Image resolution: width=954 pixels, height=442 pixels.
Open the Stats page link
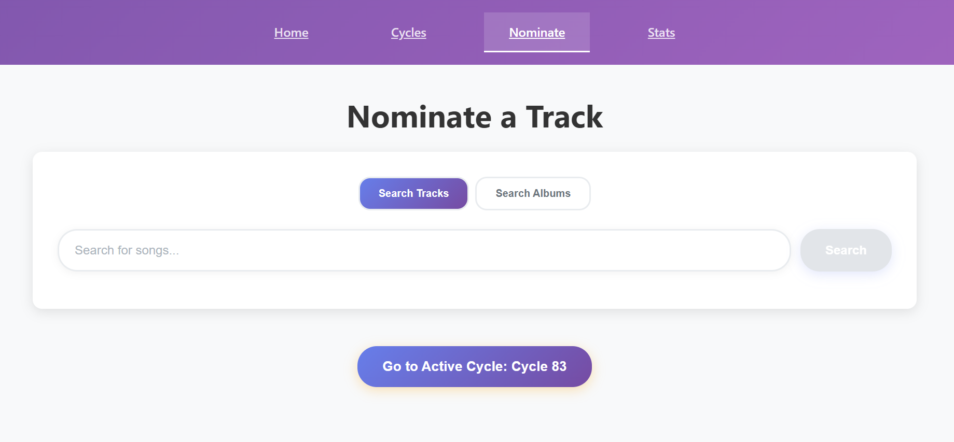661,33
